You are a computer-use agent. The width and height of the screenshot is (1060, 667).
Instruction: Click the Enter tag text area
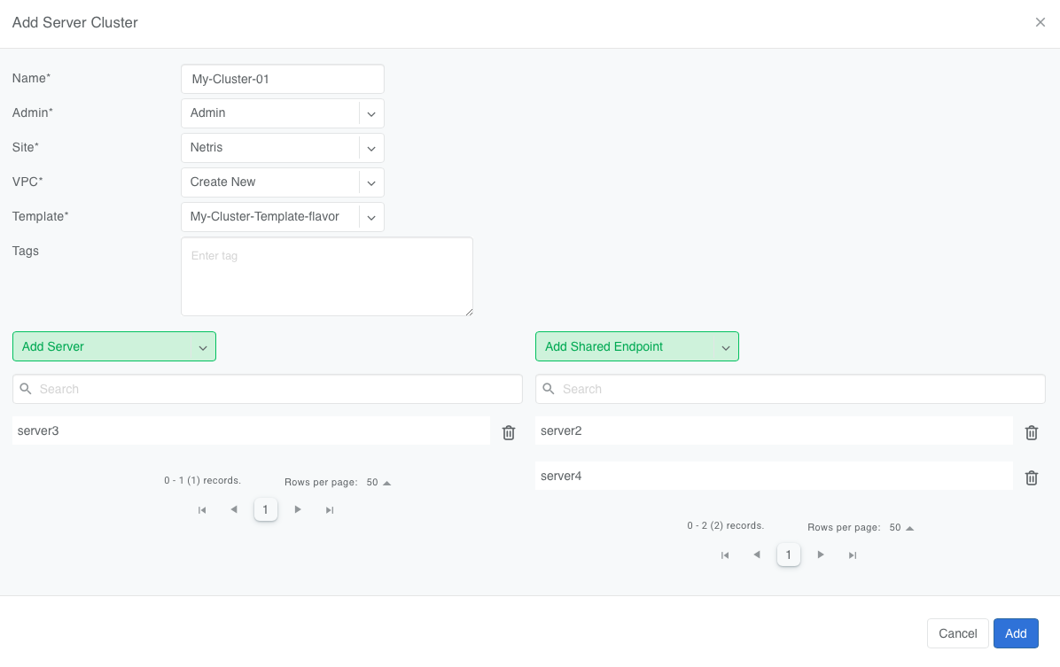pyautogui.click(x=327, y=275)
